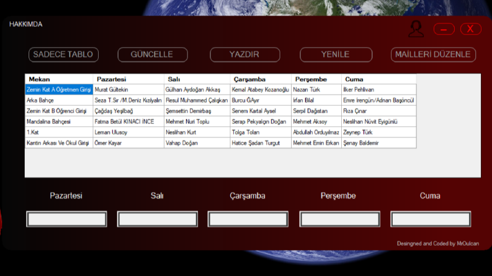492x276 pixels.
Task: Select the Murat Gültekin cell
Action: coord(128,90)
